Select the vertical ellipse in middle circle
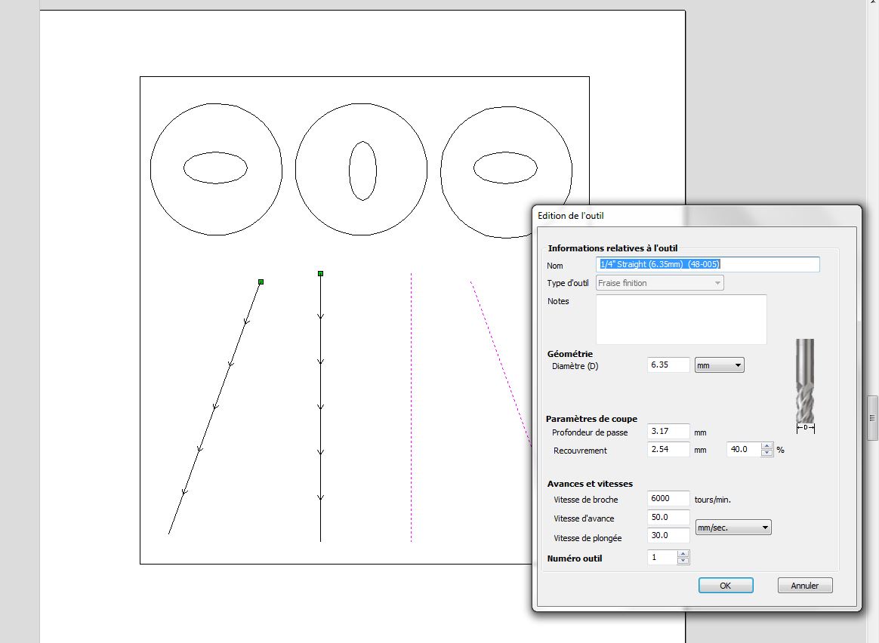This screenshot has width=879, height=643. pyautogui.click(x=362, y=171)
